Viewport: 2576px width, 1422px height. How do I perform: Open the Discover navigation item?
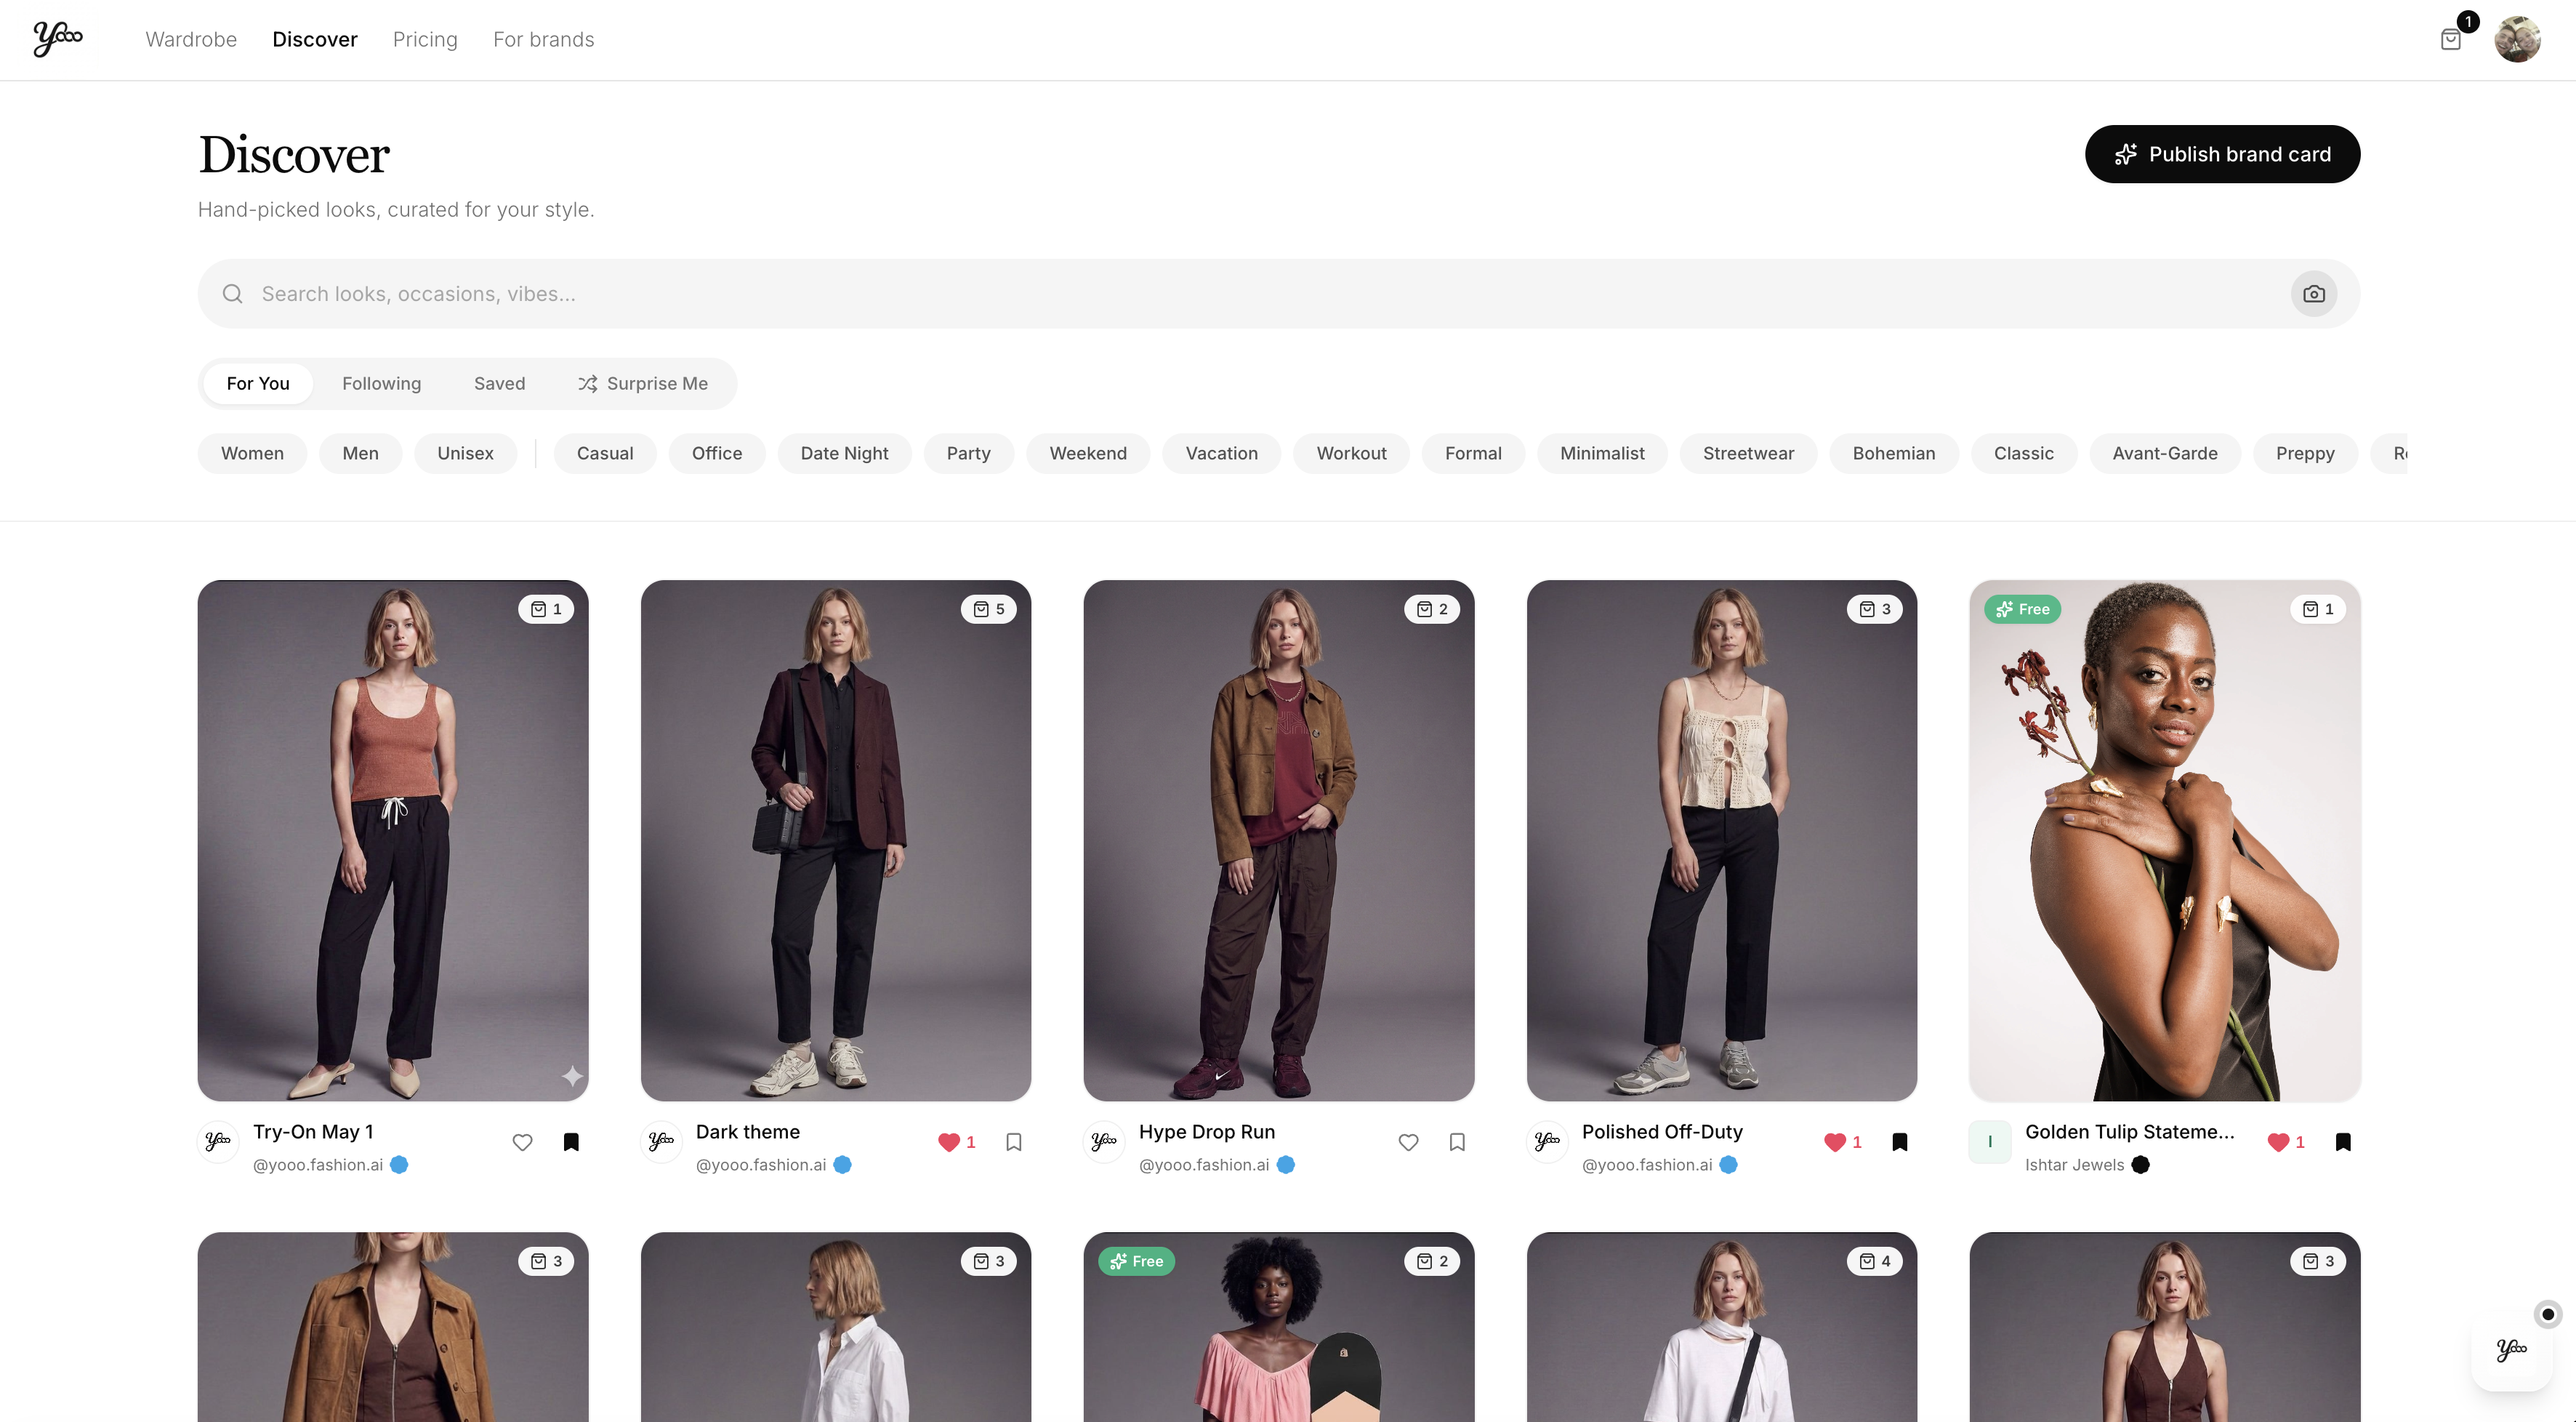(x=315, y=39)
